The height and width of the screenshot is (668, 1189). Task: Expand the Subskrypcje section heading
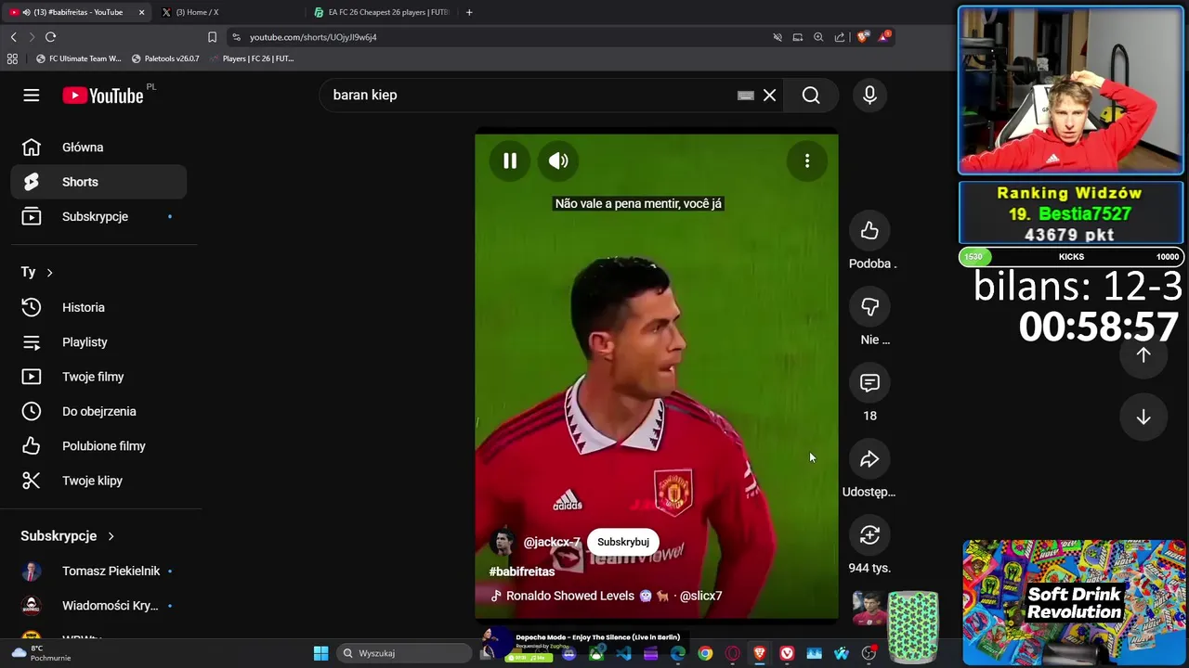pos(68,536)
